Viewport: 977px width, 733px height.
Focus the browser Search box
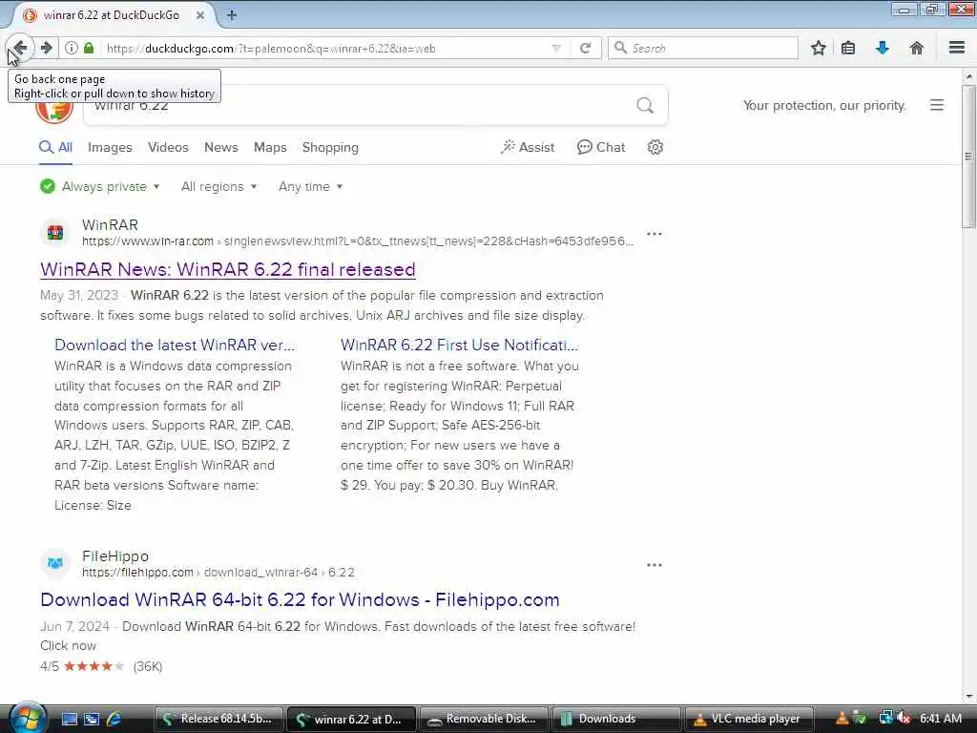(x=703, y=48)
